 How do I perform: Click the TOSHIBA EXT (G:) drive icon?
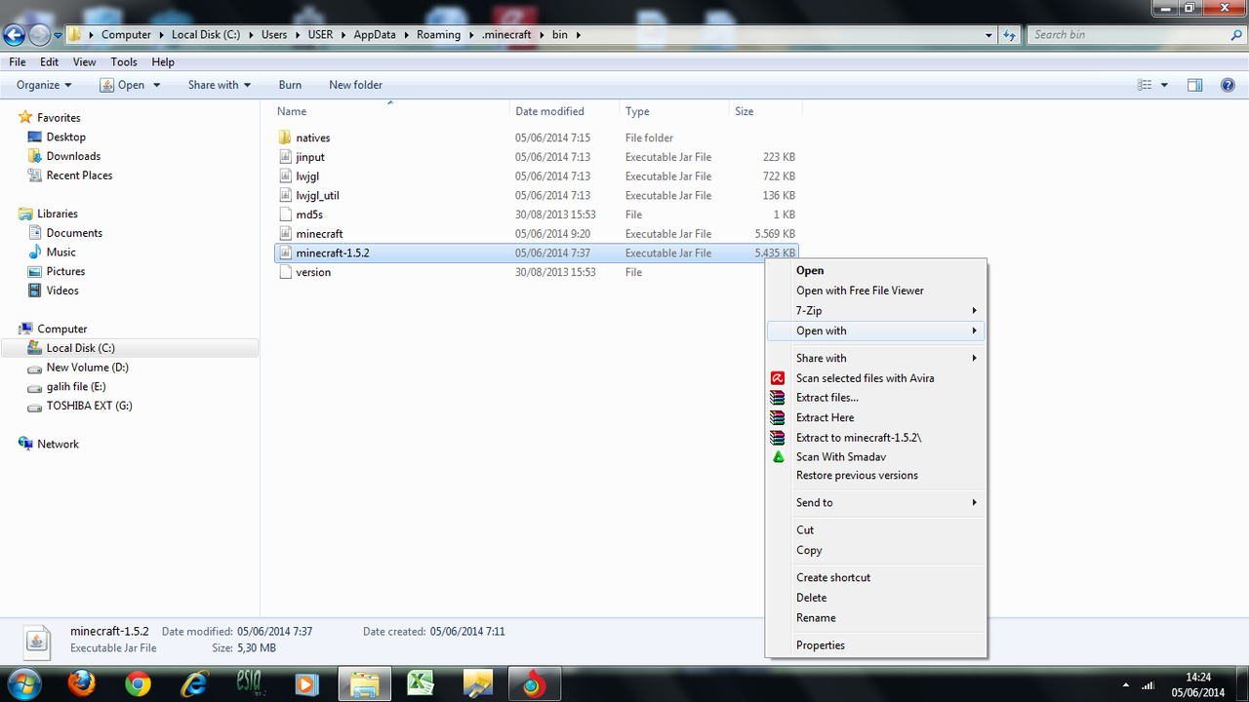pyautogui.click(x=34, y=406)
